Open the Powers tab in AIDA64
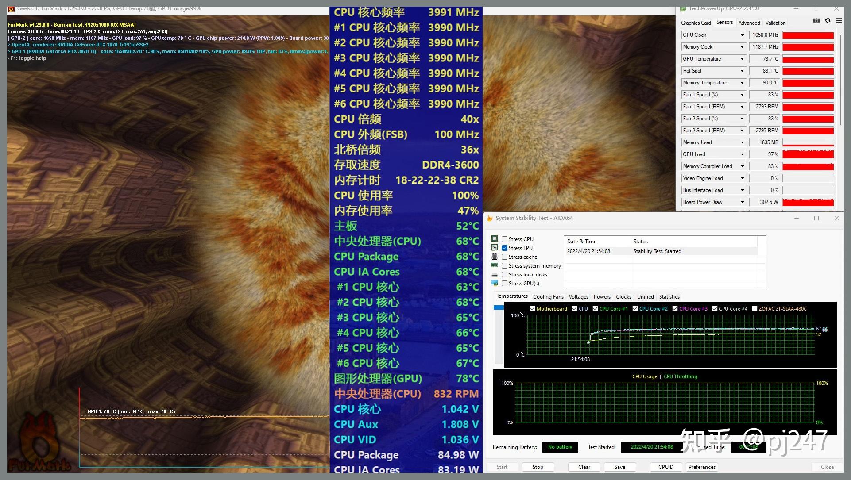The image size is (851, 480). click(x=602, y=297)
